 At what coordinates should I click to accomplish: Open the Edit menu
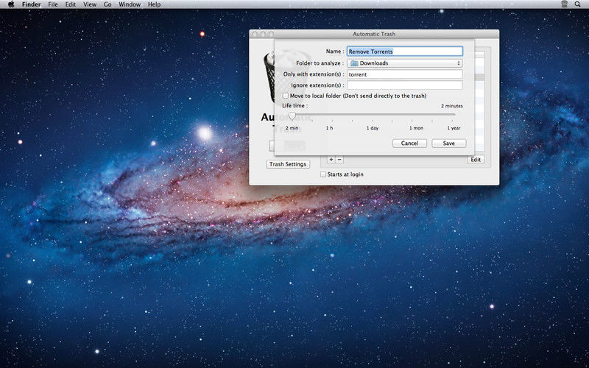click(x=70, y=4)
